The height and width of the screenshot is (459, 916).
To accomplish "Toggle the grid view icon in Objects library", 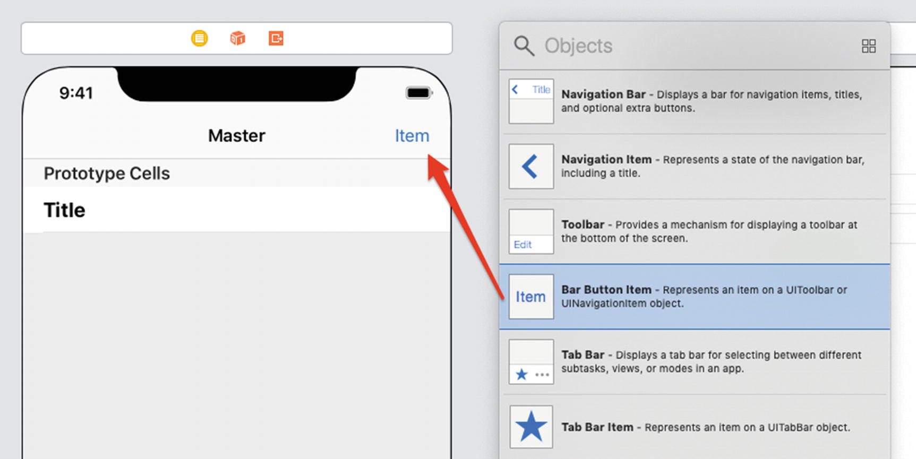I will 869,46.
